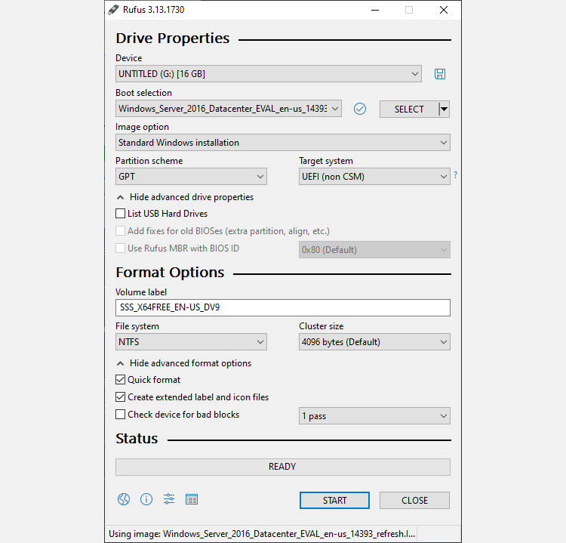
Task: Click the ISO checksum verification icon
Action: pos(360,109)
